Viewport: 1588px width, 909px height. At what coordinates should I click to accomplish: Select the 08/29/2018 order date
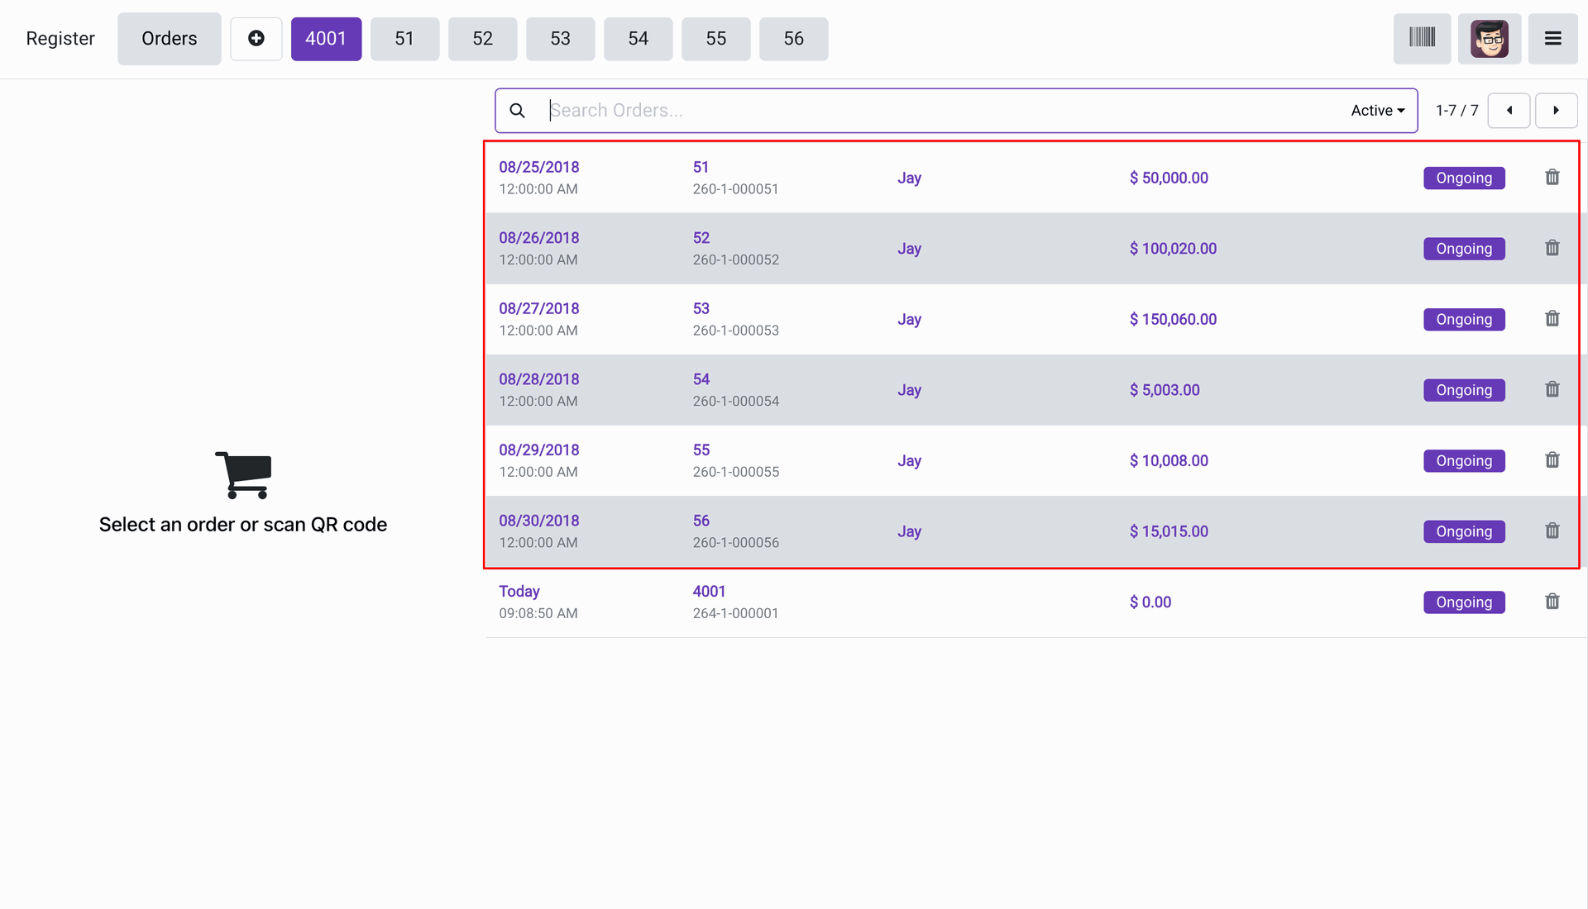coord(539,450)
